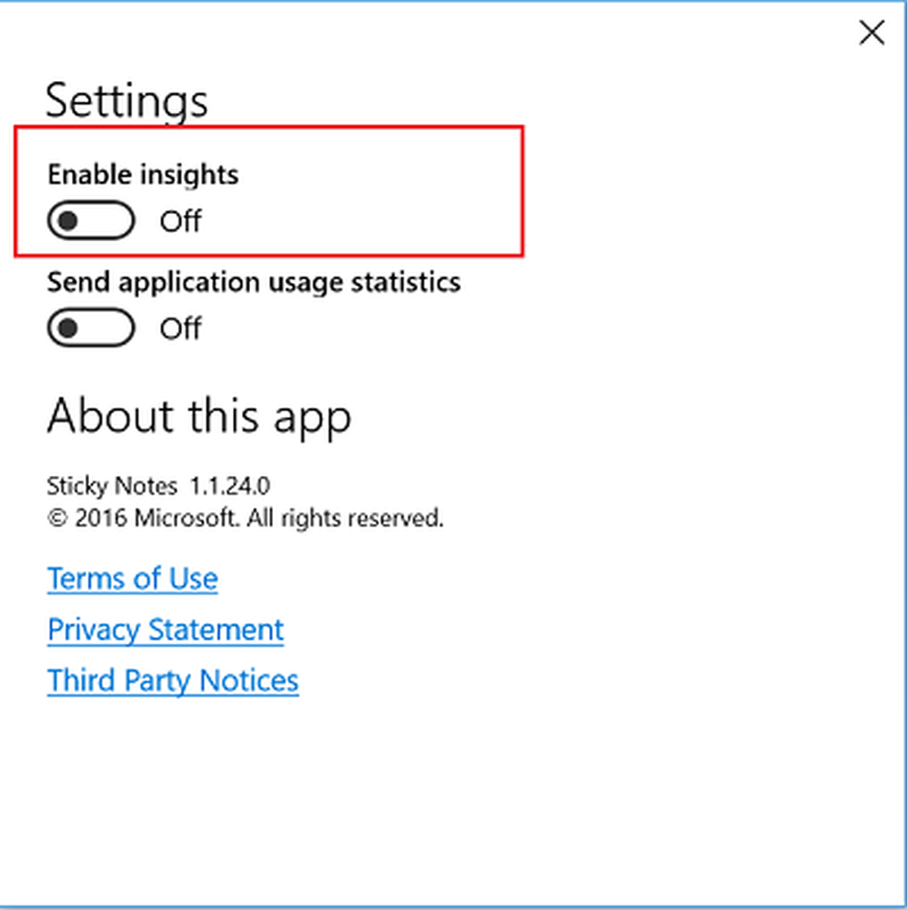Click the knob of the insights toggle
Image resolution: width=907 pixels, height=910 pixels.
coord(68,221)
